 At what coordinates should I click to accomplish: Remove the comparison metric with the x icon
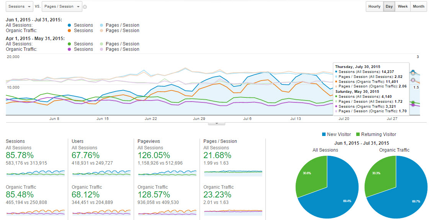coord(85,7)
